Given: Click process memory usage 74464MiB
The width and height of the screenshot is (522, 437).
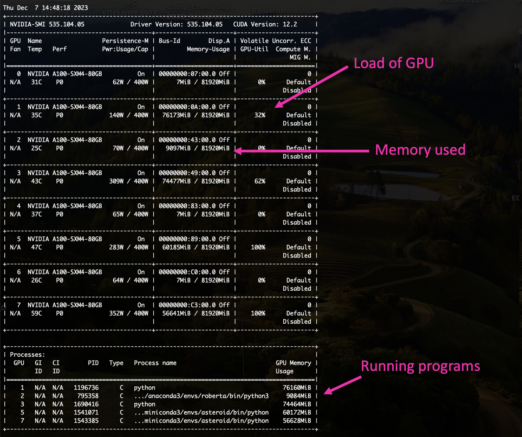Looking at the screenshot, I should [x=297, y=404].
